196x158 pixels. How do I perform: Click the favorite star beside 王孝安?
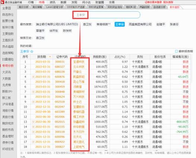coord(32,52)
